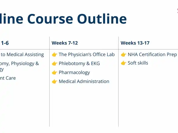Screen dimensions: 178x133
Task: Select the NHA Certification Prep item
Action: (x=152, y=55)
